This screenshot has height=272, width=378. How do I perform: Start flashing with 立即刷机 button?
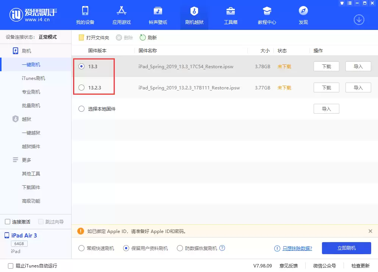(x=347, y=248)
